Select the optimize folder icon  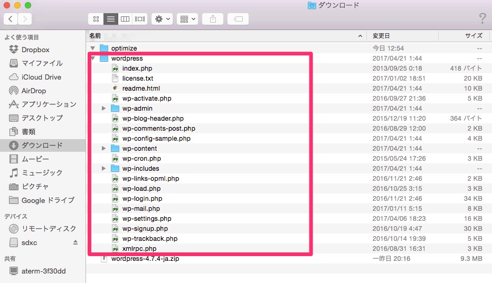click(x=104, y=48)
